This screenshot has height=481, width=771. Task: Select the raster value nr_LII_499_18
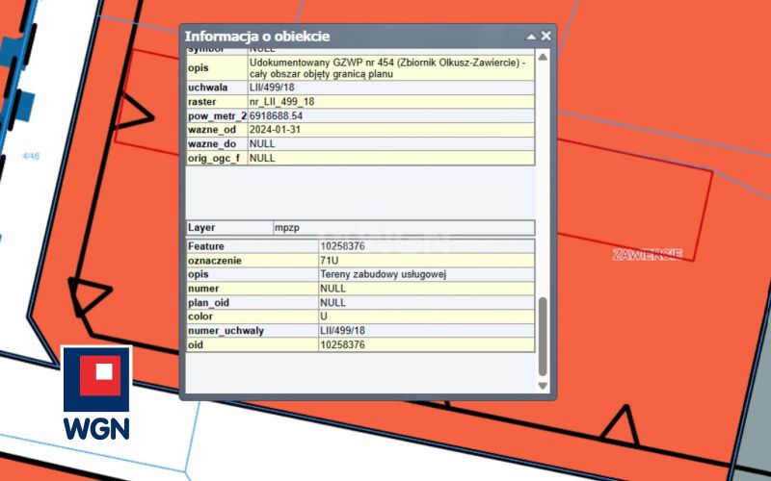(281, 101)
